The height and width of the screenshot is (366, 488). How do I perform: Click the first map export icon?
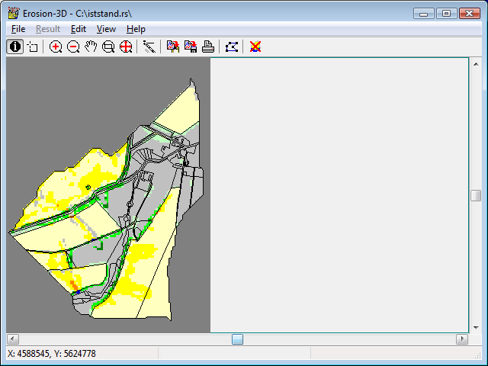tap(173, 47)
